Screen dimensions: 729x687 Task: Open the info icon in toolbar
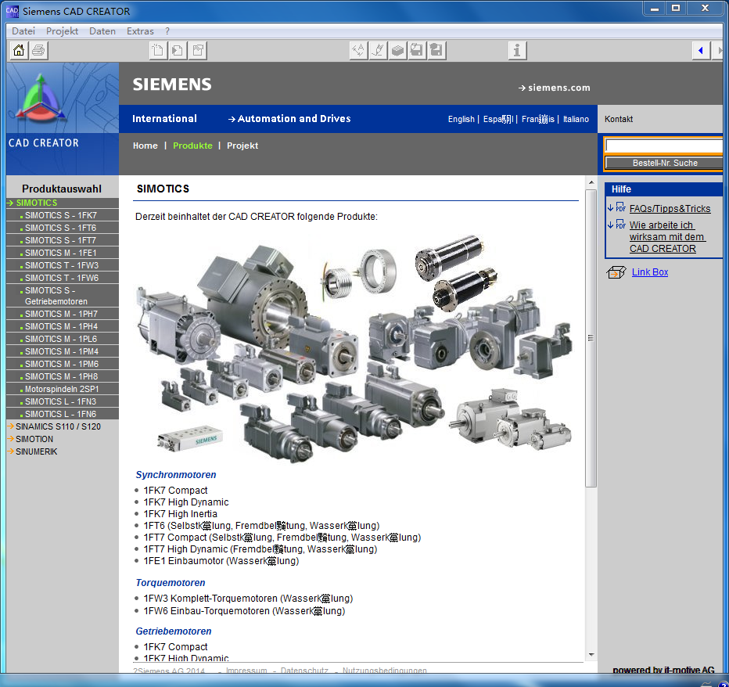[517, 50]
